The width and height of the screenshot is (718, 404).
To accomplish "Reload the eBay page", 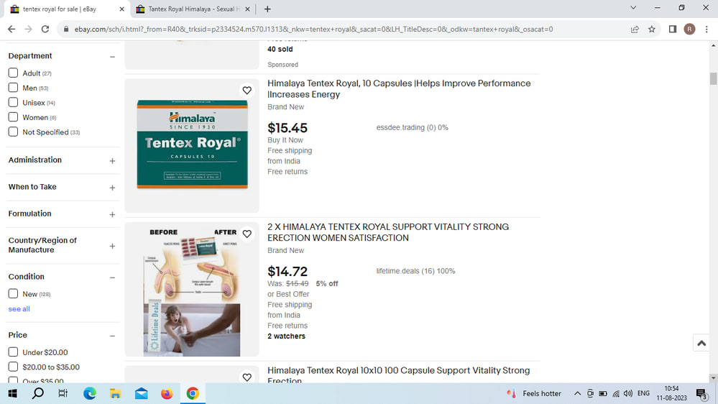I will [45, 29].
